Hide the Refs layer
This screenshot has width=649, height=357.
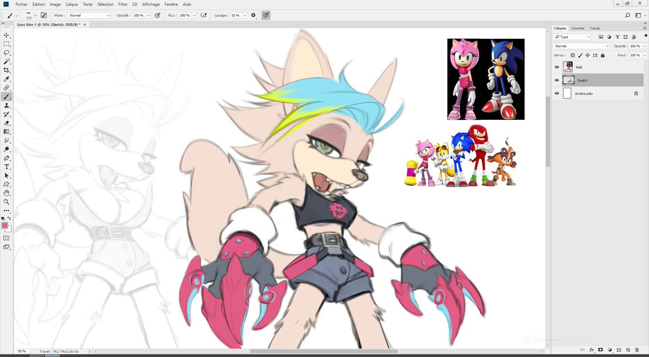[557, 67]
